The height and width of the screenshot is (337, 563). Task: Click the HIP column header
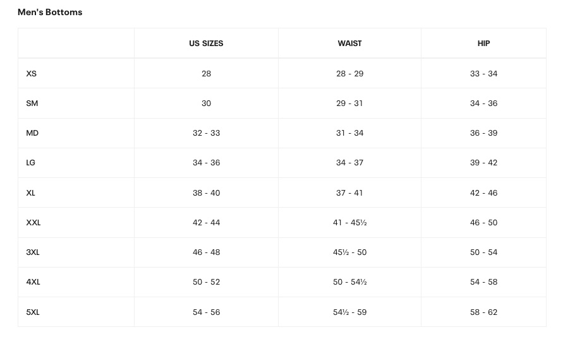pos(483,44)
